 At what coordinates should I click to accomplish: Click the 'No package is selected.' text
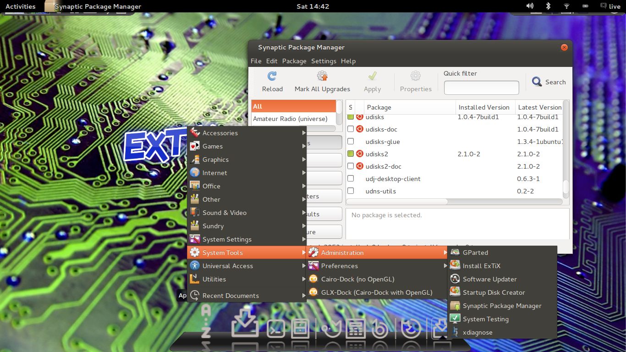click(386, 215)
